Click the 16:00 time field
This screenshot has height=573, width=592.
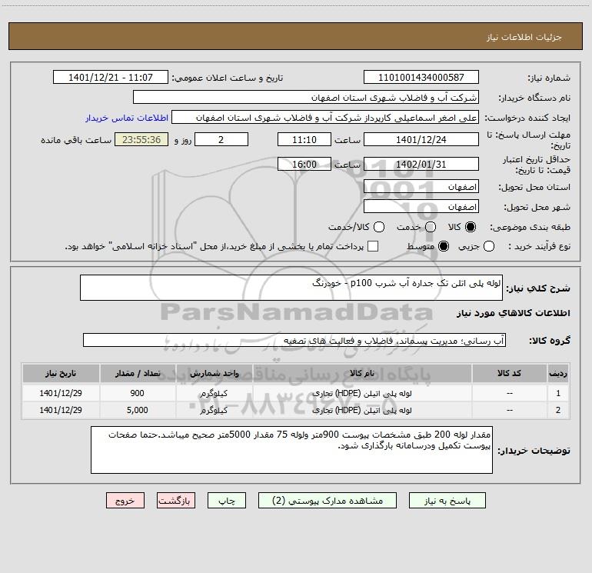(304, 165)
